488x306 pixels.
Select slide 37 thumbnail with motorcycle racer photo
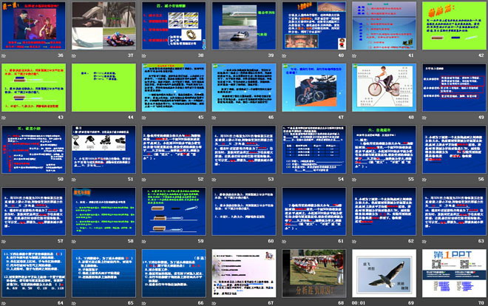[104, 26]
